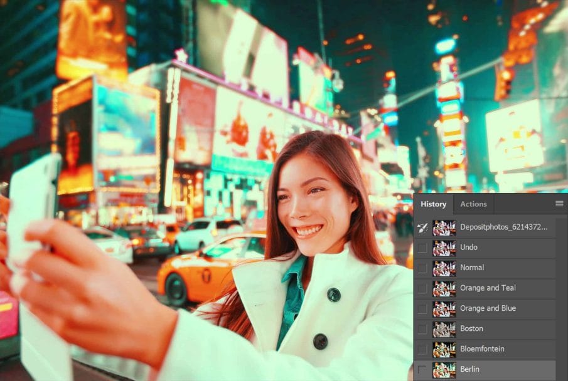Screen dimensions: 568x381
Task: Click the history brush source icon
Action: tap(422, 227)
